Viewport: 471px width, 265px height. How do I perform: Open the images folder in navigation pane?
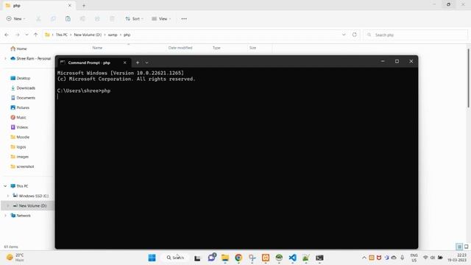pyautogui.click(x=20, y=157)
